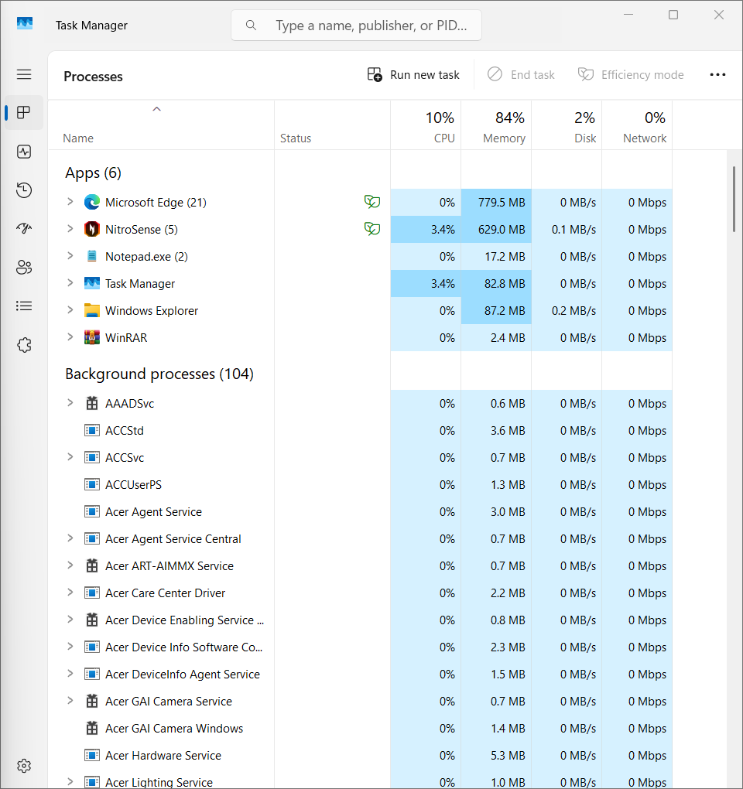Click the 779.5 MB memory cell
This screenshot has height=789, width=743.
click(496, 203)
